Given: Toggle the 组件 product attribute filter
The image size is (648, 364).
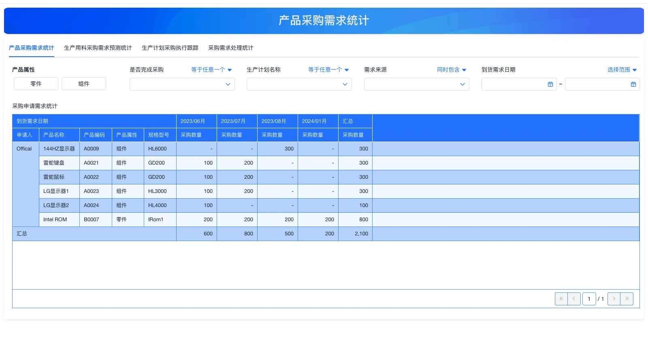Looking at the screenshot, I should click(83, 84).
